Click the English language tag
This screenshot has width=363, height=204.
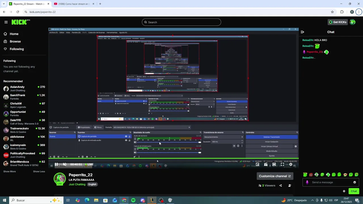(x=92, y=184)
